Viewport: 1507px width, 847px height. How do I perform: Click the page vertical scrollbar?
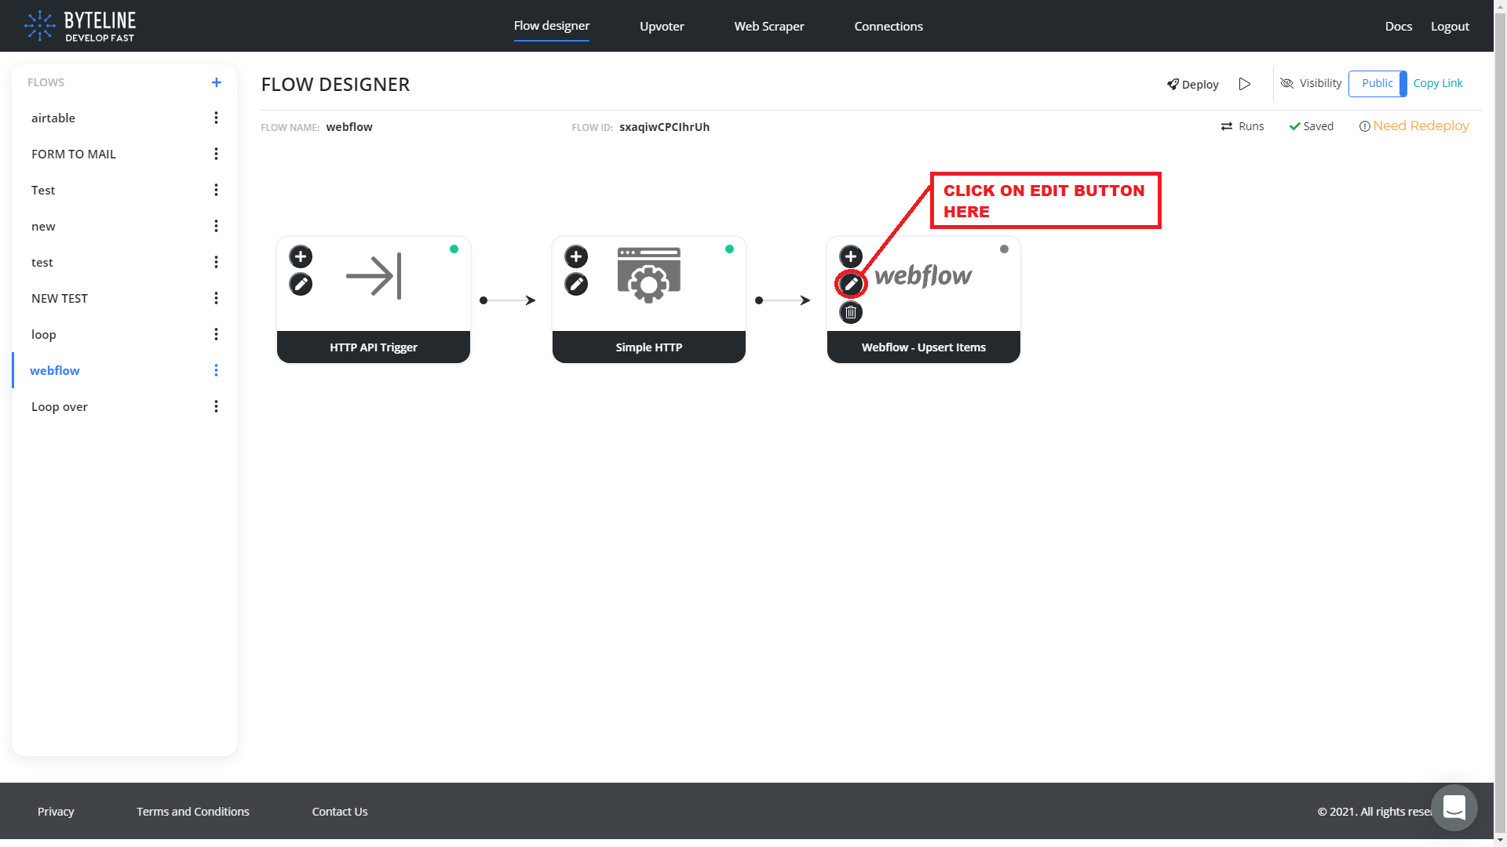[x=1500, y=423]
